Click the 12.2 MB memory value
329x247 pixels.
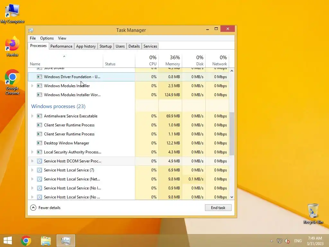point(173,143)
